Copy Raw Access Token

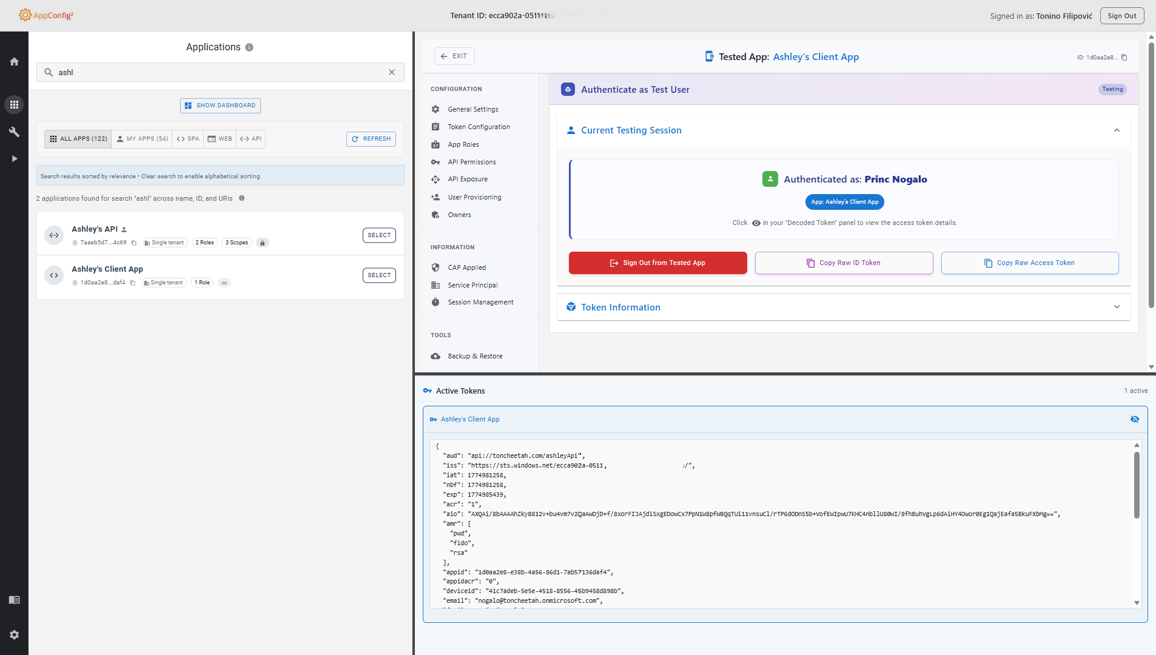(x=1030, y=263)
